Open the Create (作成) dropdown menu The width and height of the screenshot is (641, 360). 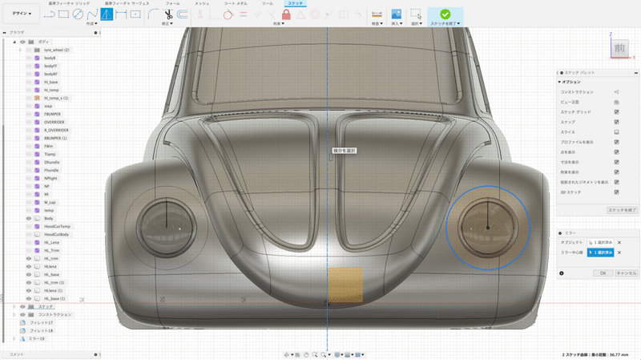pos(91,24)
